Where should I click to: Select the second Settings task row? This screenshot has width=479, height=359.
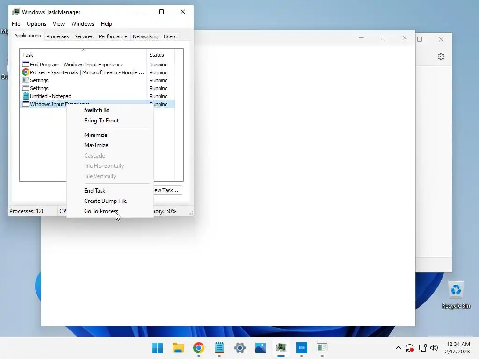[97, 88]
